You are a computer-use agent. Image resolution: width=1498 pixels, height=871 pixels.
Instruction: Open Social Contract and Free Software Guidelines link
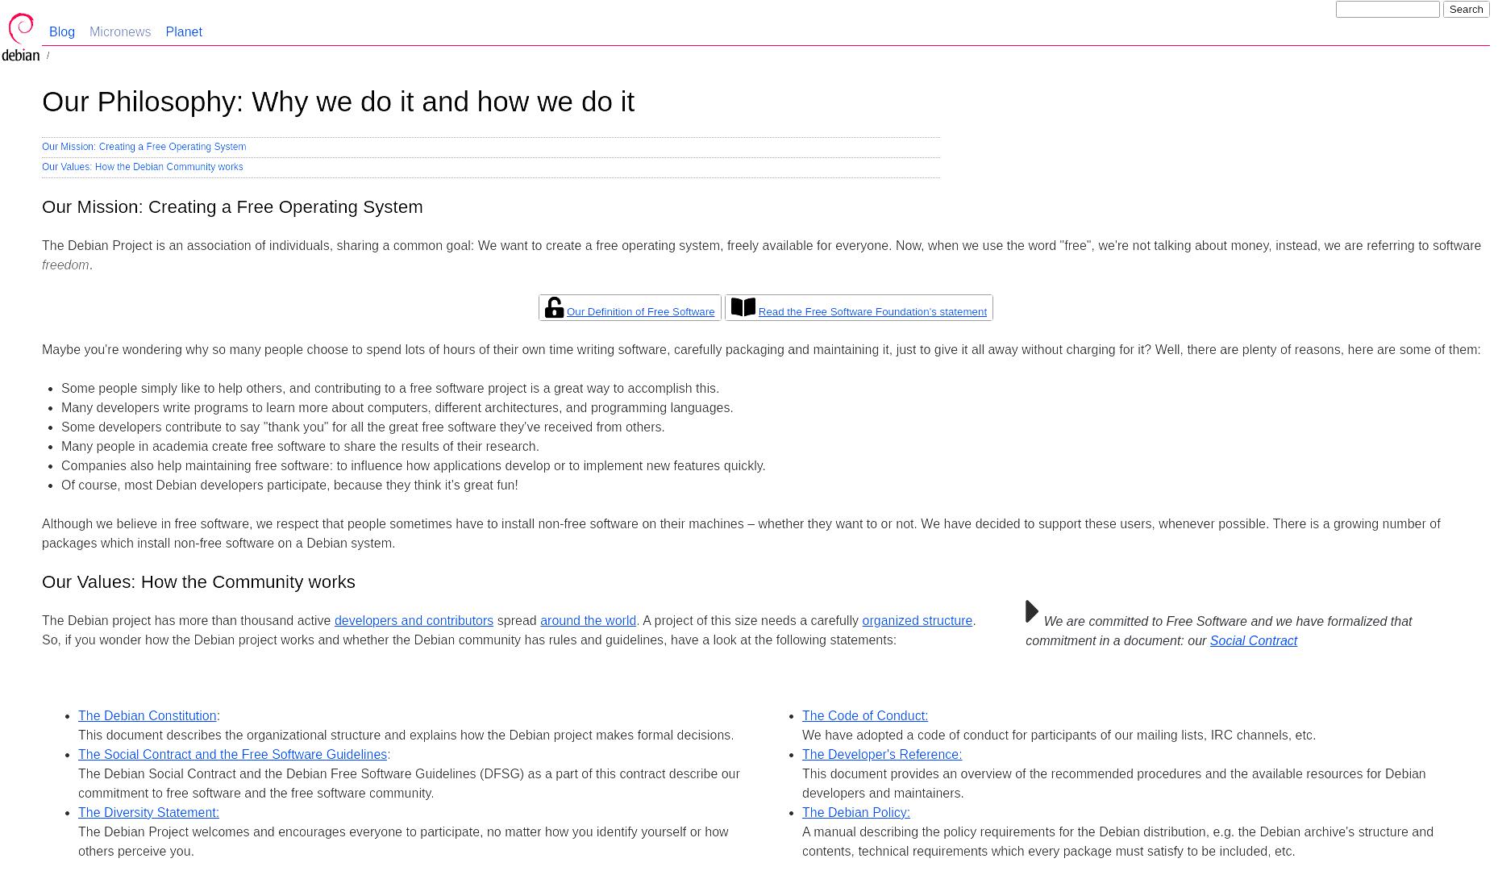point(232,755)
